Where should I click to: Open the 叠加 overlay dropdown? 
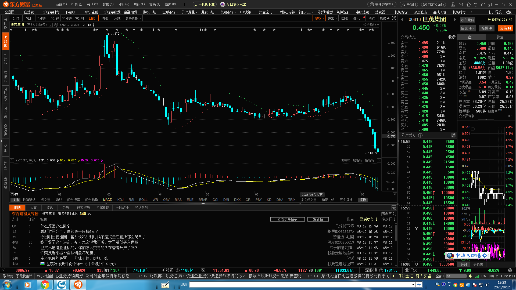tap(332, 18)
